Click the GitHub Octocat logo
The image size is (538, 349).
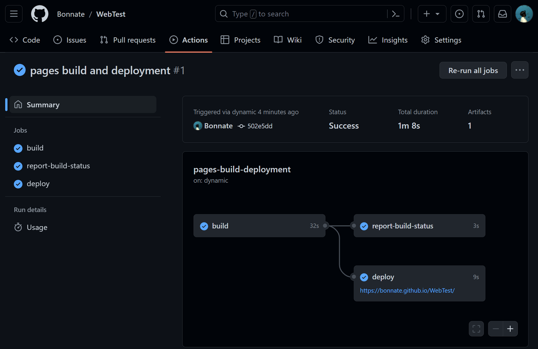[40, 14]
